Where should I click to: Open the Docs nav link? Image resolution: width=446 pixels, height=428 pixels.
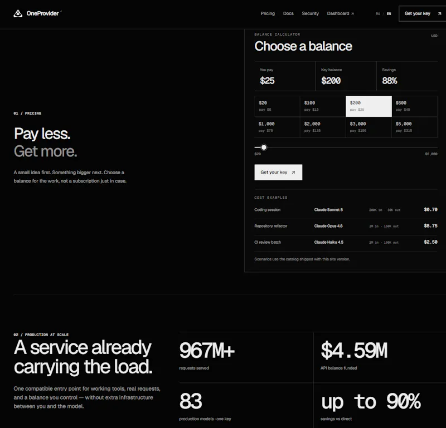coord(288,13)
